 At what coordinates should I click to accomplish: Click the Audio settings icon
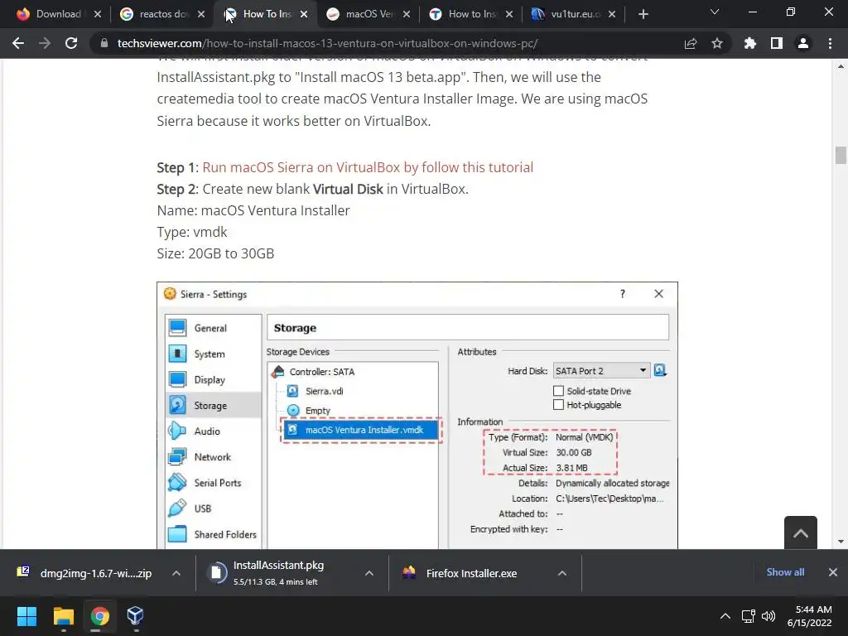[177, 431]
